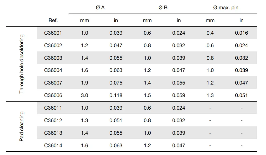Click the Ref. column header
Screen dimensions: 266x155
[53, 21]
